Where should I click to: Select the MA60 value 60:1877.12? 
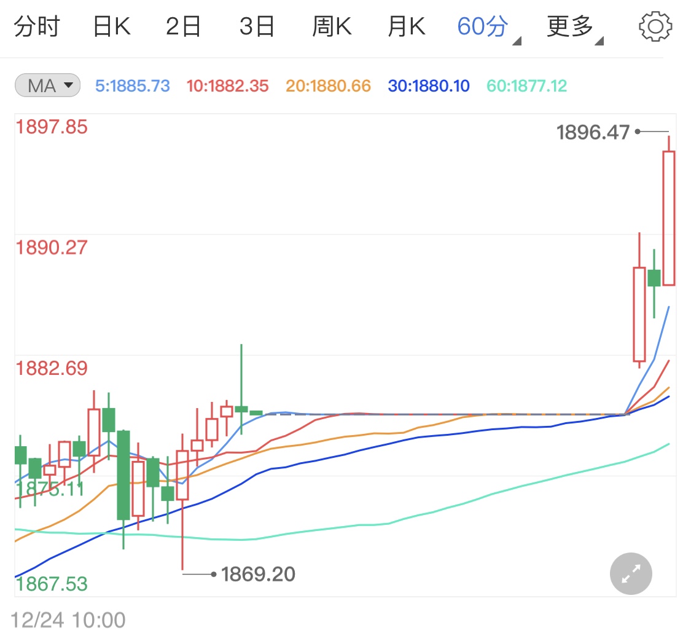point(526,86)
